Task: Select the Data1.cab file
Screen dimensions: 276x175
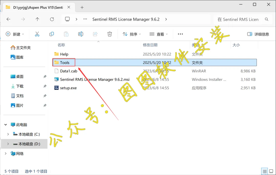Action: point(69,71)
